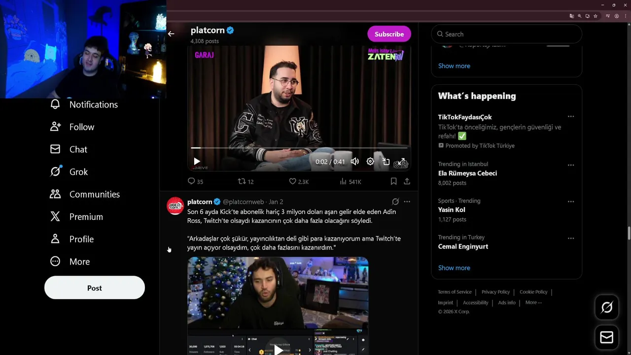Click the Search input field
Image resolution: width=631 pixels, height=355 pixels.
coord(507,34)
